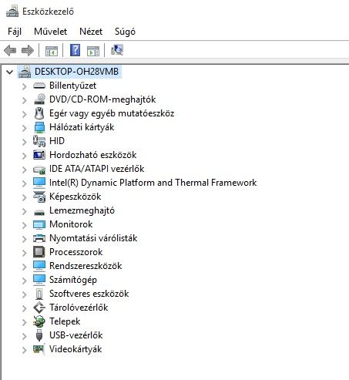Expand the HID category
The height and width of the screenshot is (380, 349).
pos(24,142)
